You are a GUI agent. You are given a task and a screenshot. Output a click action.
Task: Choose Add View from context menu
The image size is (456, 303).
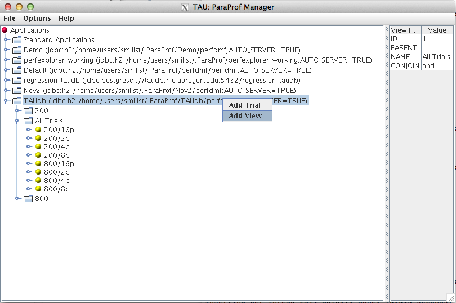[x=247, y=116]
